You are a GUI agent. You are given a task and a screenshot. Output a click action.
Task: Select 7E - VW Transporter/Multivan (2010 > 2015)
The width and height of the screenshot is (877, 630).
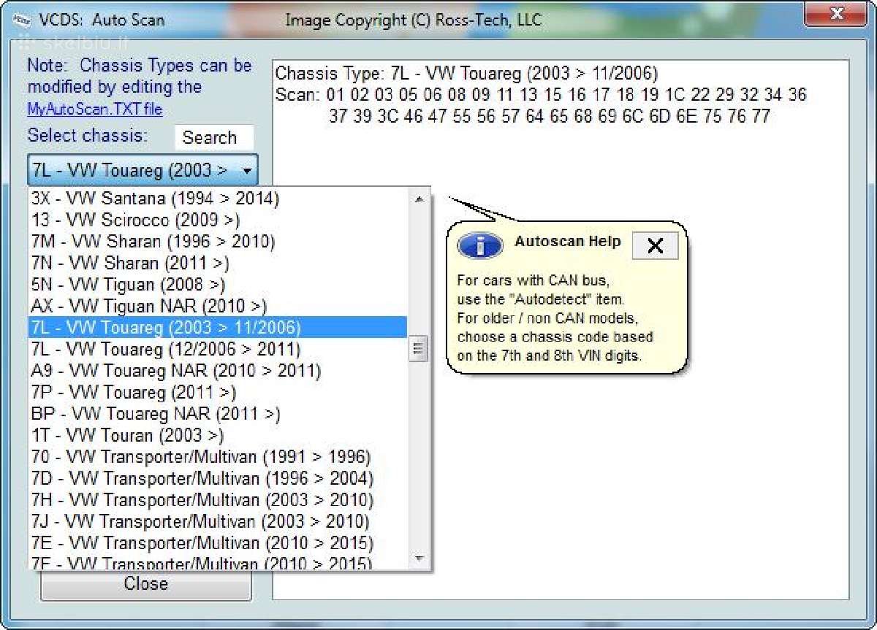tap(218, 543)
